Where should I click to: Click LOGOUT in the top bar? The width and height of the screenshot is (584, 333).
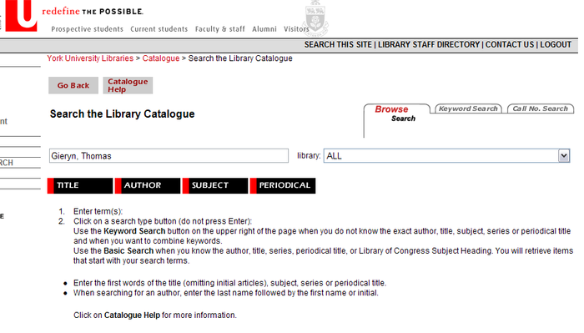556,45
